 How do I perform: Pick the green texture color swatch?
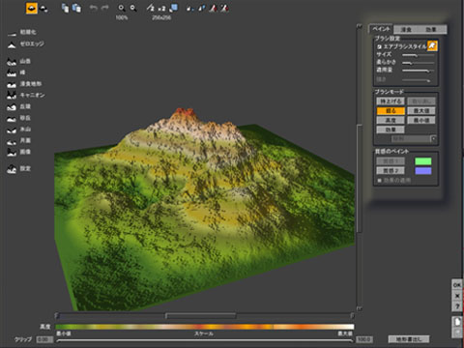coord(423,161)
